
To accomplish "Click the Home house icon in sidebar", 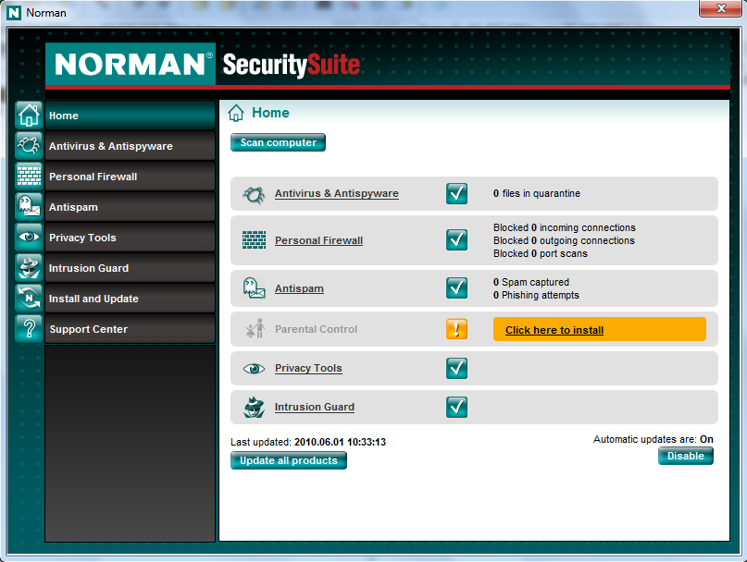I will click(29, 116).
